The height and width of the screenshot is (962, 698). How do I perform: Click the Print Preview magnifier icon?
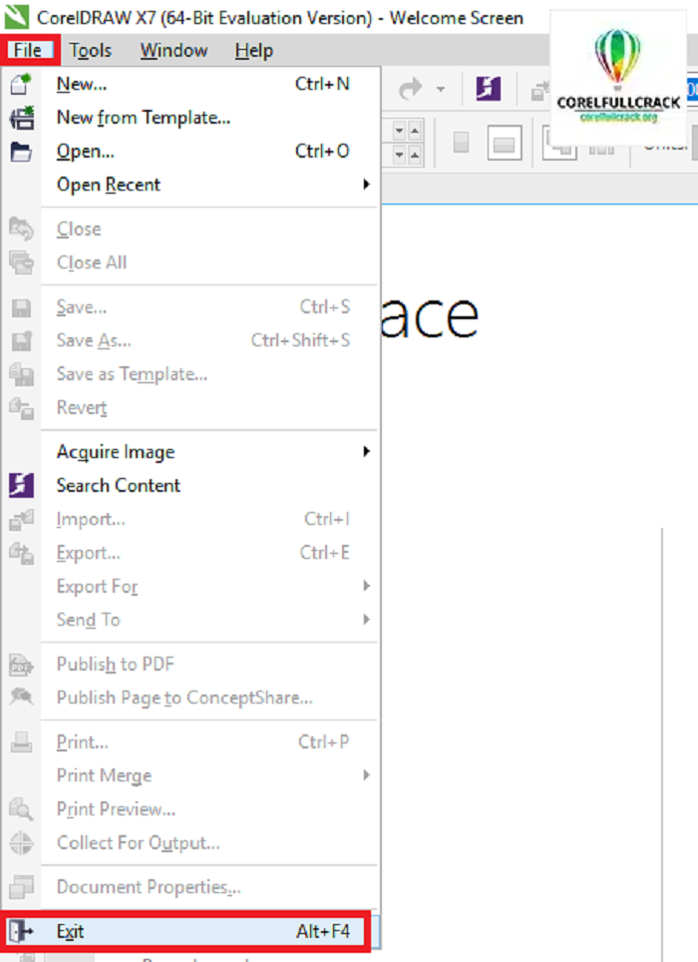(x=21, y=809)
